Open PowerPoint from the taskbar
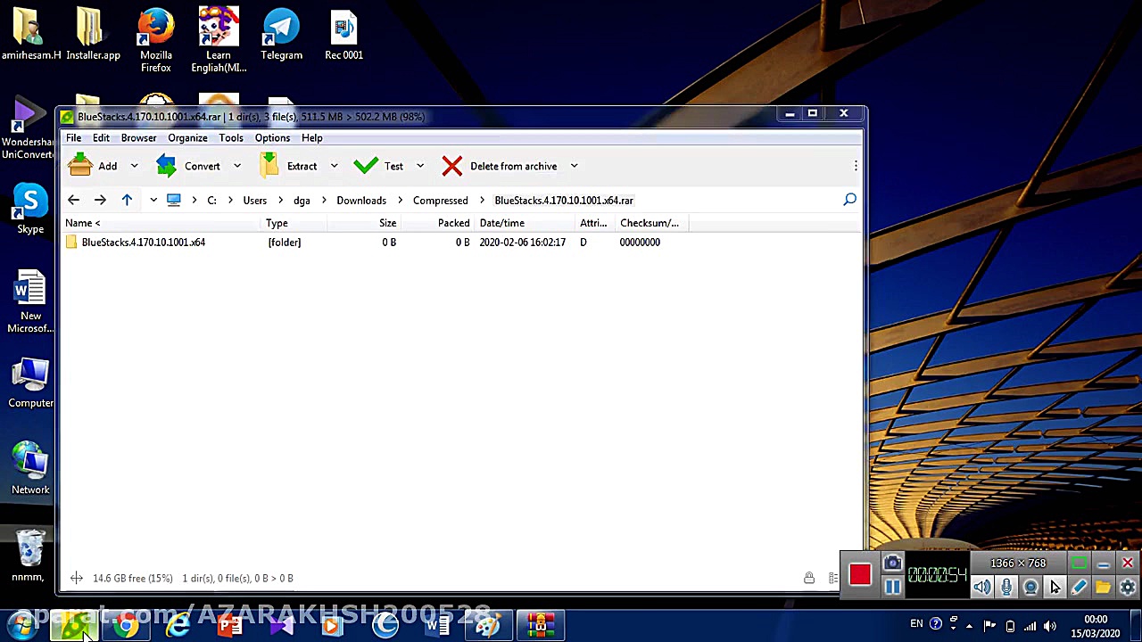1142x642 pixels. pos(230,626)
